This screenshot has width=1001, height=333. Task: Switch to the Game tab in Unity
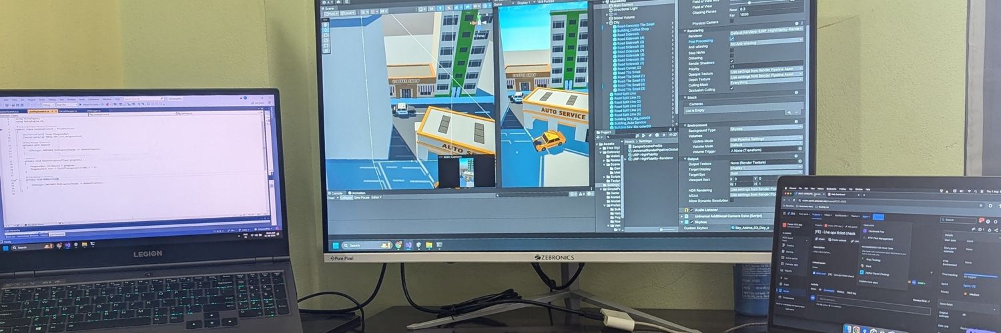pos(498,4)
